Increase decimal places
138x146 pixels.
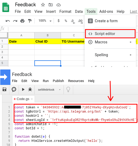(x=80, y=21)
